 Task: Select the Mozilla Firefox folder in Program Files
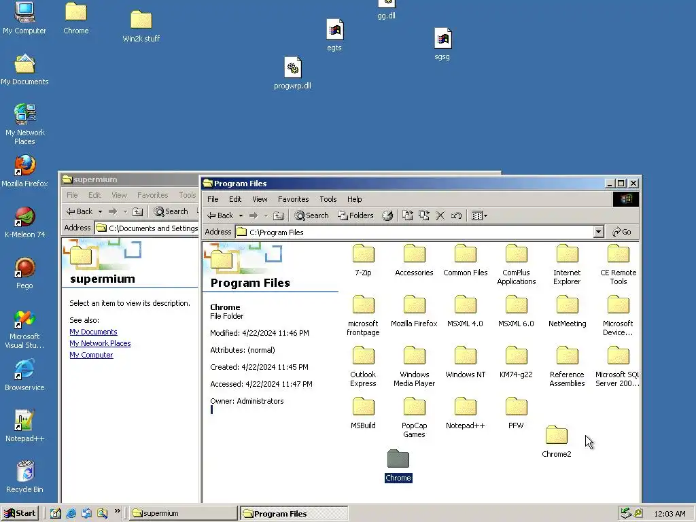click(414, 311)
